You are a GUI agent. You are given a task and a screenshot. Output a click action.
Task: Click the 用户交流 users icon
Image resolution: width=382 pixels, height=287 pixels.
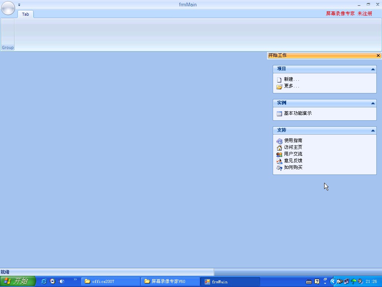[x=279, y=154]
